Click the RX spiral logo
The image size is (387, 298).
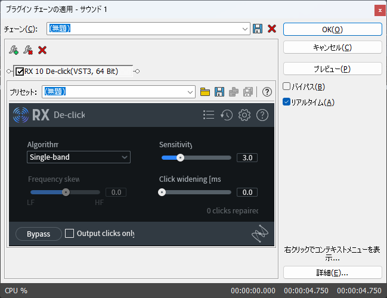(x=21, y=115)
